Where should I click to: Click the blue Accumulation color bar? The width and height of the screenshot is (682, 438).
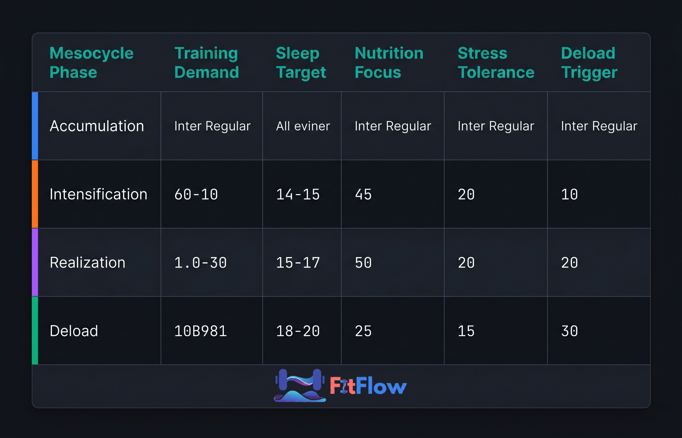pos(35,126)
